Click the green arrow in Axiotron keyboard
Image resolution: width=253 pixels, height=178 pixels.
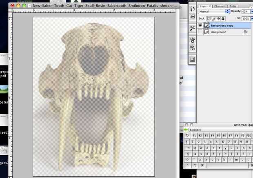(186, 130)
